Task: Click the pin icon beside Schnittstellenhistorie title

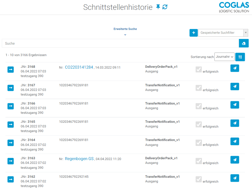Action: click(x=158, y=7)
